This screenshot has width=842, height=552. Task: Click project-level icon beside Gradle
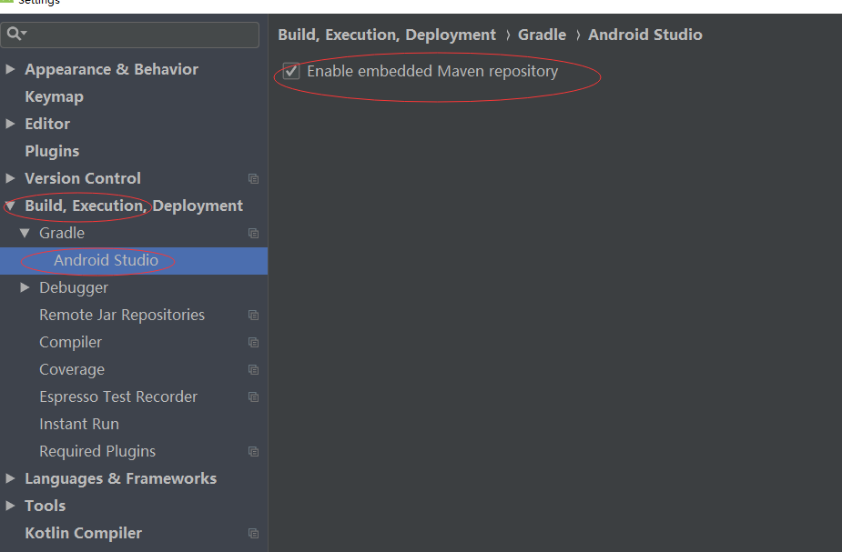pyautogui.click(x=253, y=234)
